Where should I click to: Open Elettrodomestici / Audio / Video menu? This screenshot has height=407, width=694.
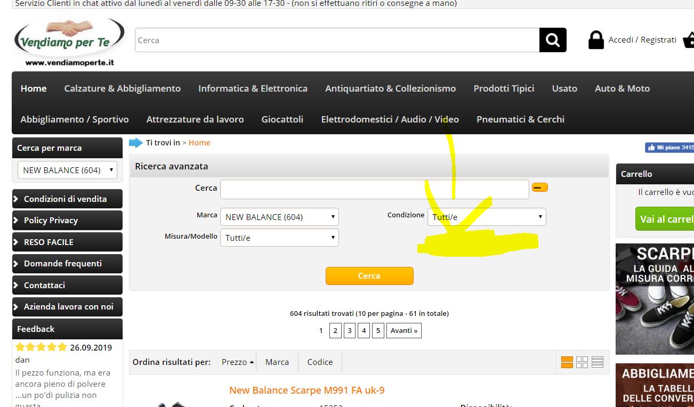tap(390, 119)
